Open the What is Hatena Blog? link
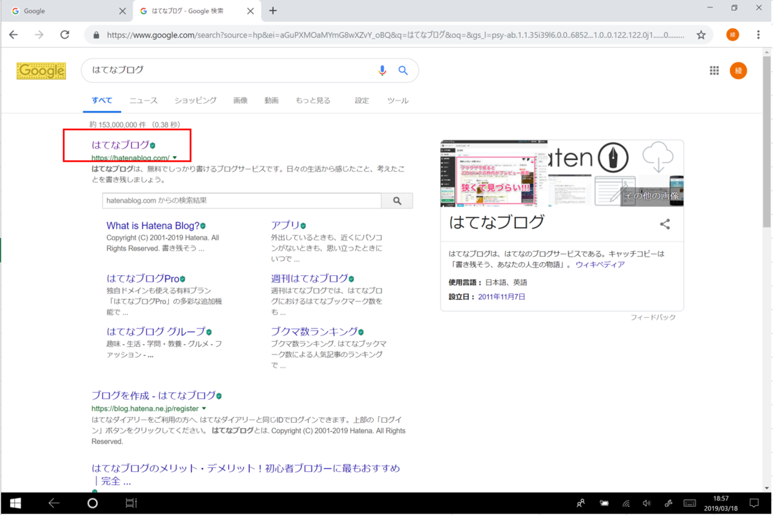The width and height of the screenshot is (773, 515). click(153, 226)
